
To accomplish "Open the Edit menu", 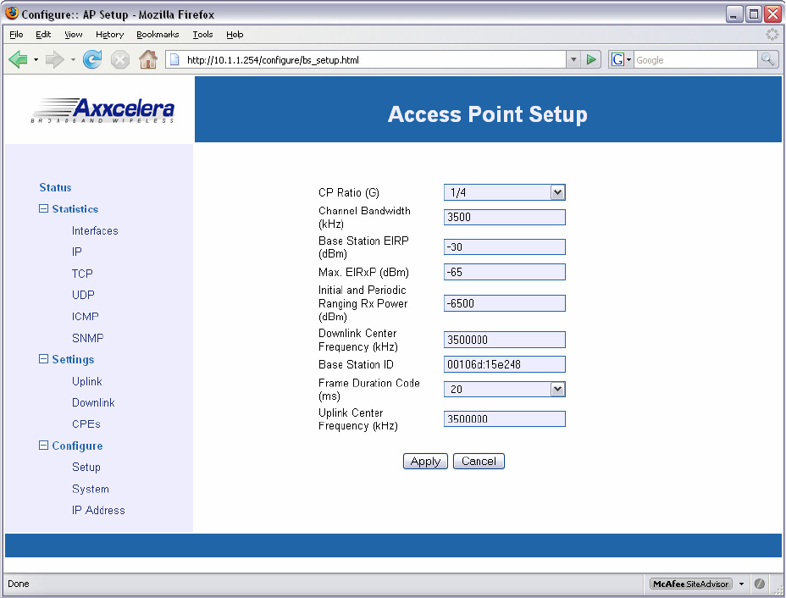I will 43,34.
